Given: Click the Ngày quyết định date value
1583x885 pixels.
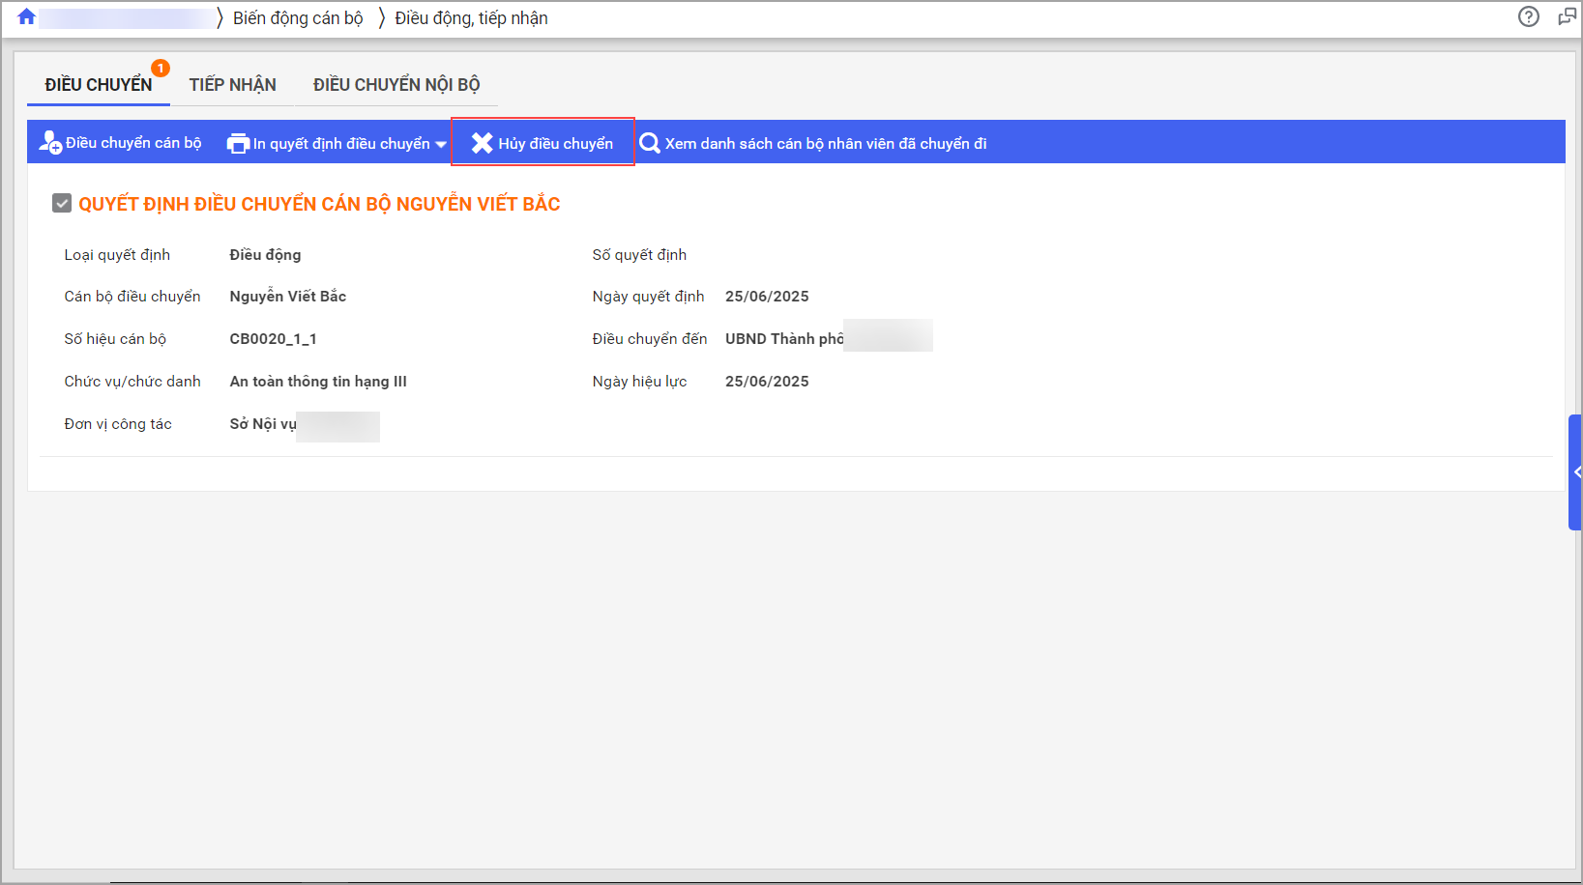Looking at the screenshot, I should 767,297.
